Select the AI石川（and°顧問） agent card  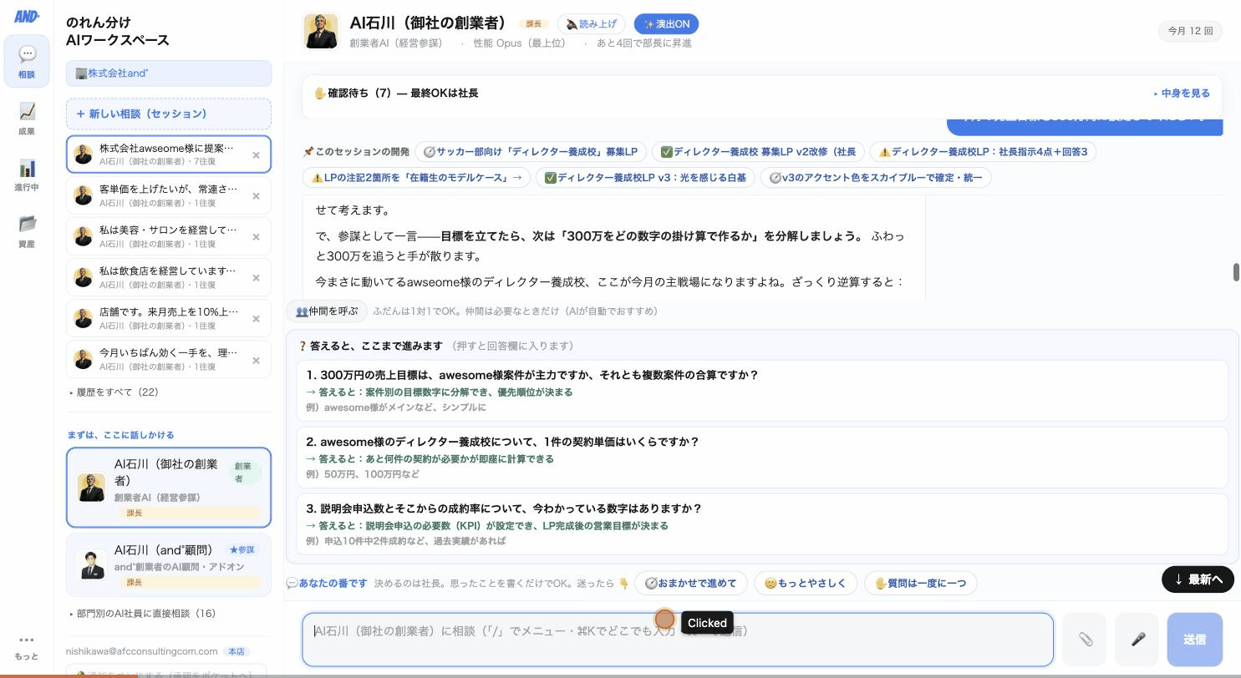[x=169, y=565]
